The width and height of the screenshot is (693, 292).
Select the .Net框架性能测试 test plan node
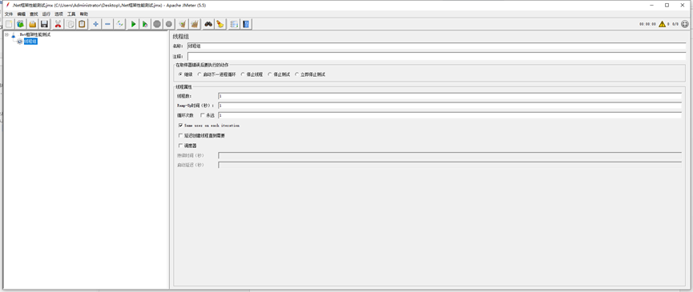point(35,35)
